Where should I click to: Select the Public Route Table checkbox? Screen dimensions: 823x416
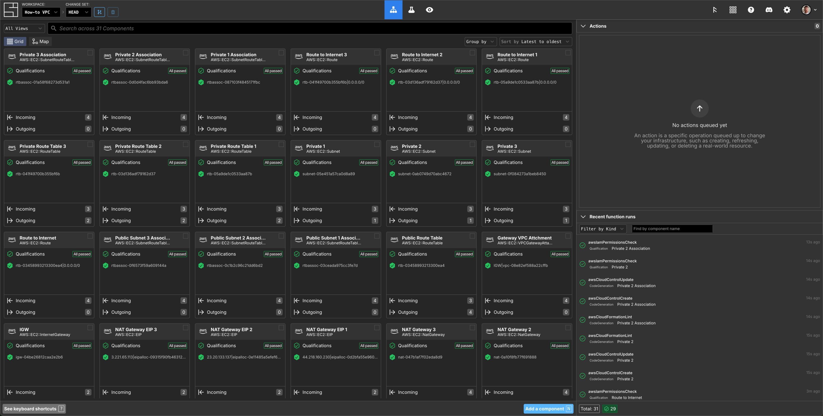click(x=472, y=236)
